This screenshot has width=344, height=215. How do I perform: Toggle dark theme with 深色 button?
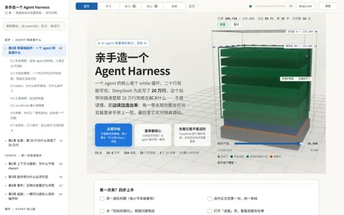point(328,6)
